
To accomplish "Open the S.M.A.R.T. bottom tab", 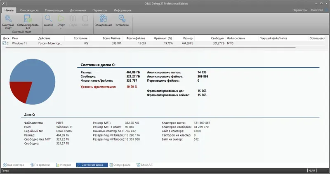I will tap(145, 165).
